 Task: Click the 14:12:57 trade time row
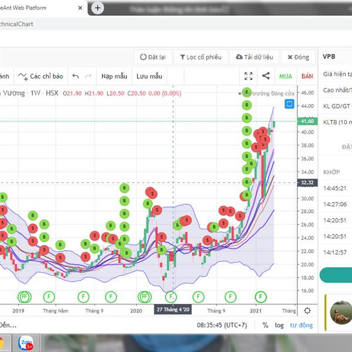(336, 252)
